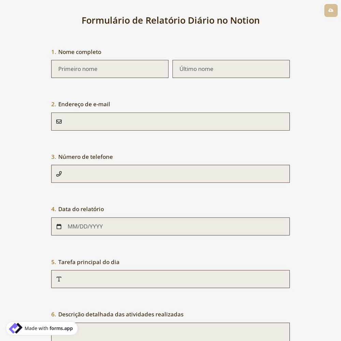Click the 'Último nome' input field
Image resolution: width=341 pixels, height=341 pixels.
231,69
